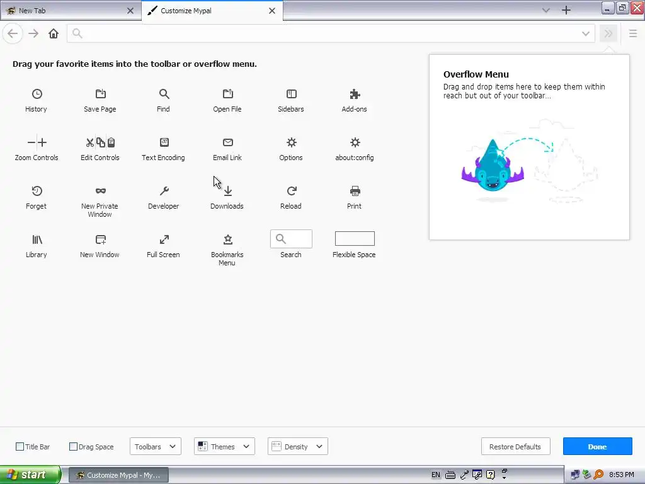Click the magnifier system tray icon
This screenshot has width=645, height=484.
pos(599,475)
